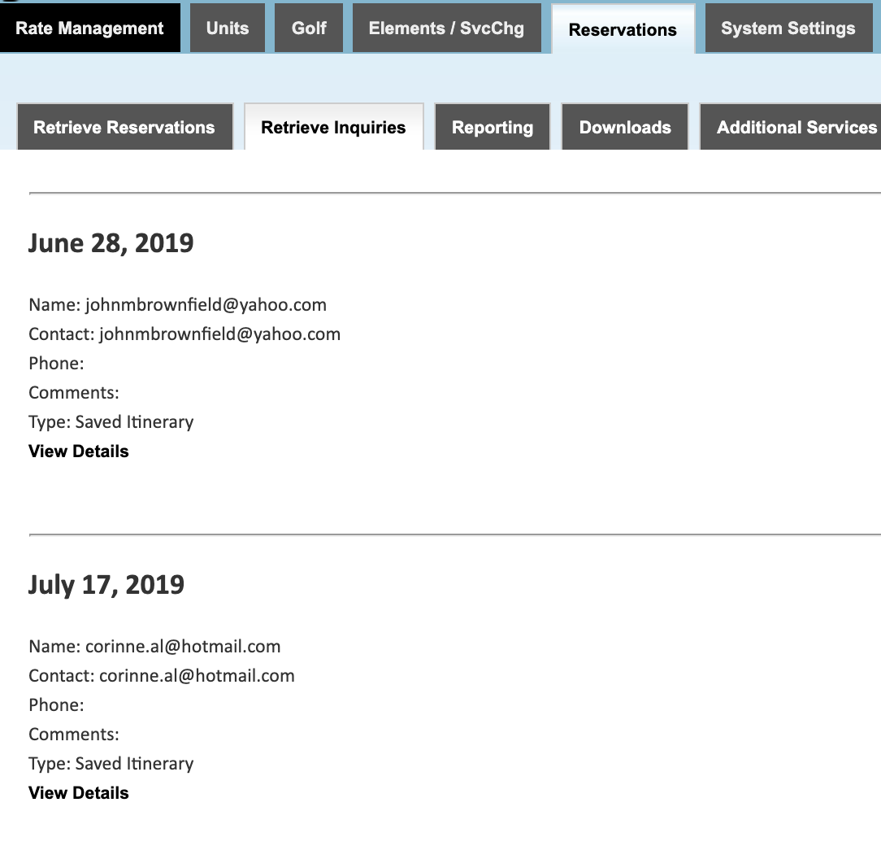
Task: Click Name: johnmbrownfield@yahoo.com line
Action: point(177,305)
